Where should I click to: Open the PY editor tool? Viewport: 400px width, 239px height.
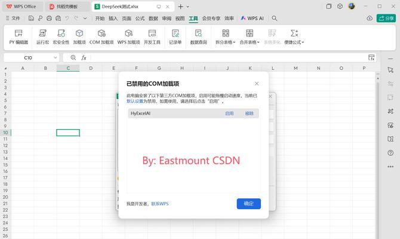(19, 37)
